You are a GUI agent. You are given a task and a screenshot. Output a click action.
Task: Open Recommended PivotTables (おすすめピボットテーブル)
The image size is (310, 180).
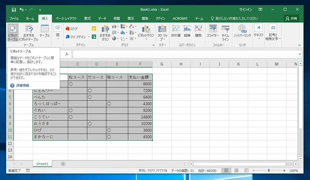(x=29, y=33)
